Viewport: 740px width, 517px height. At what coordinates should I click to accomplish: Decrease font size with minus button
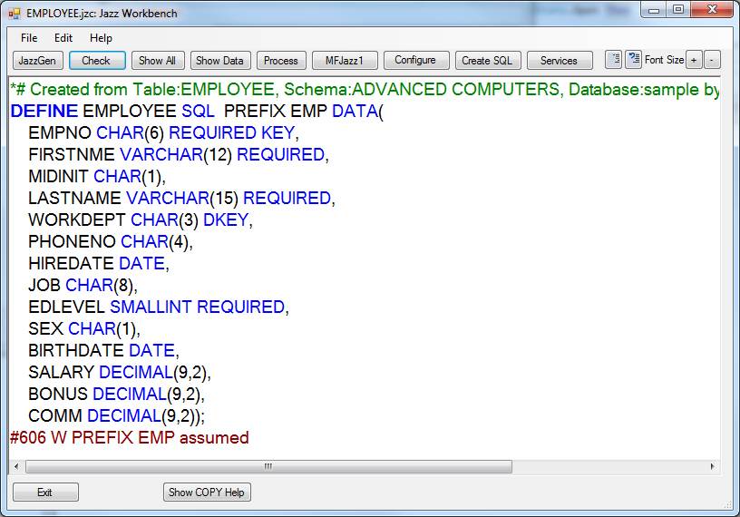click(712, 61)
